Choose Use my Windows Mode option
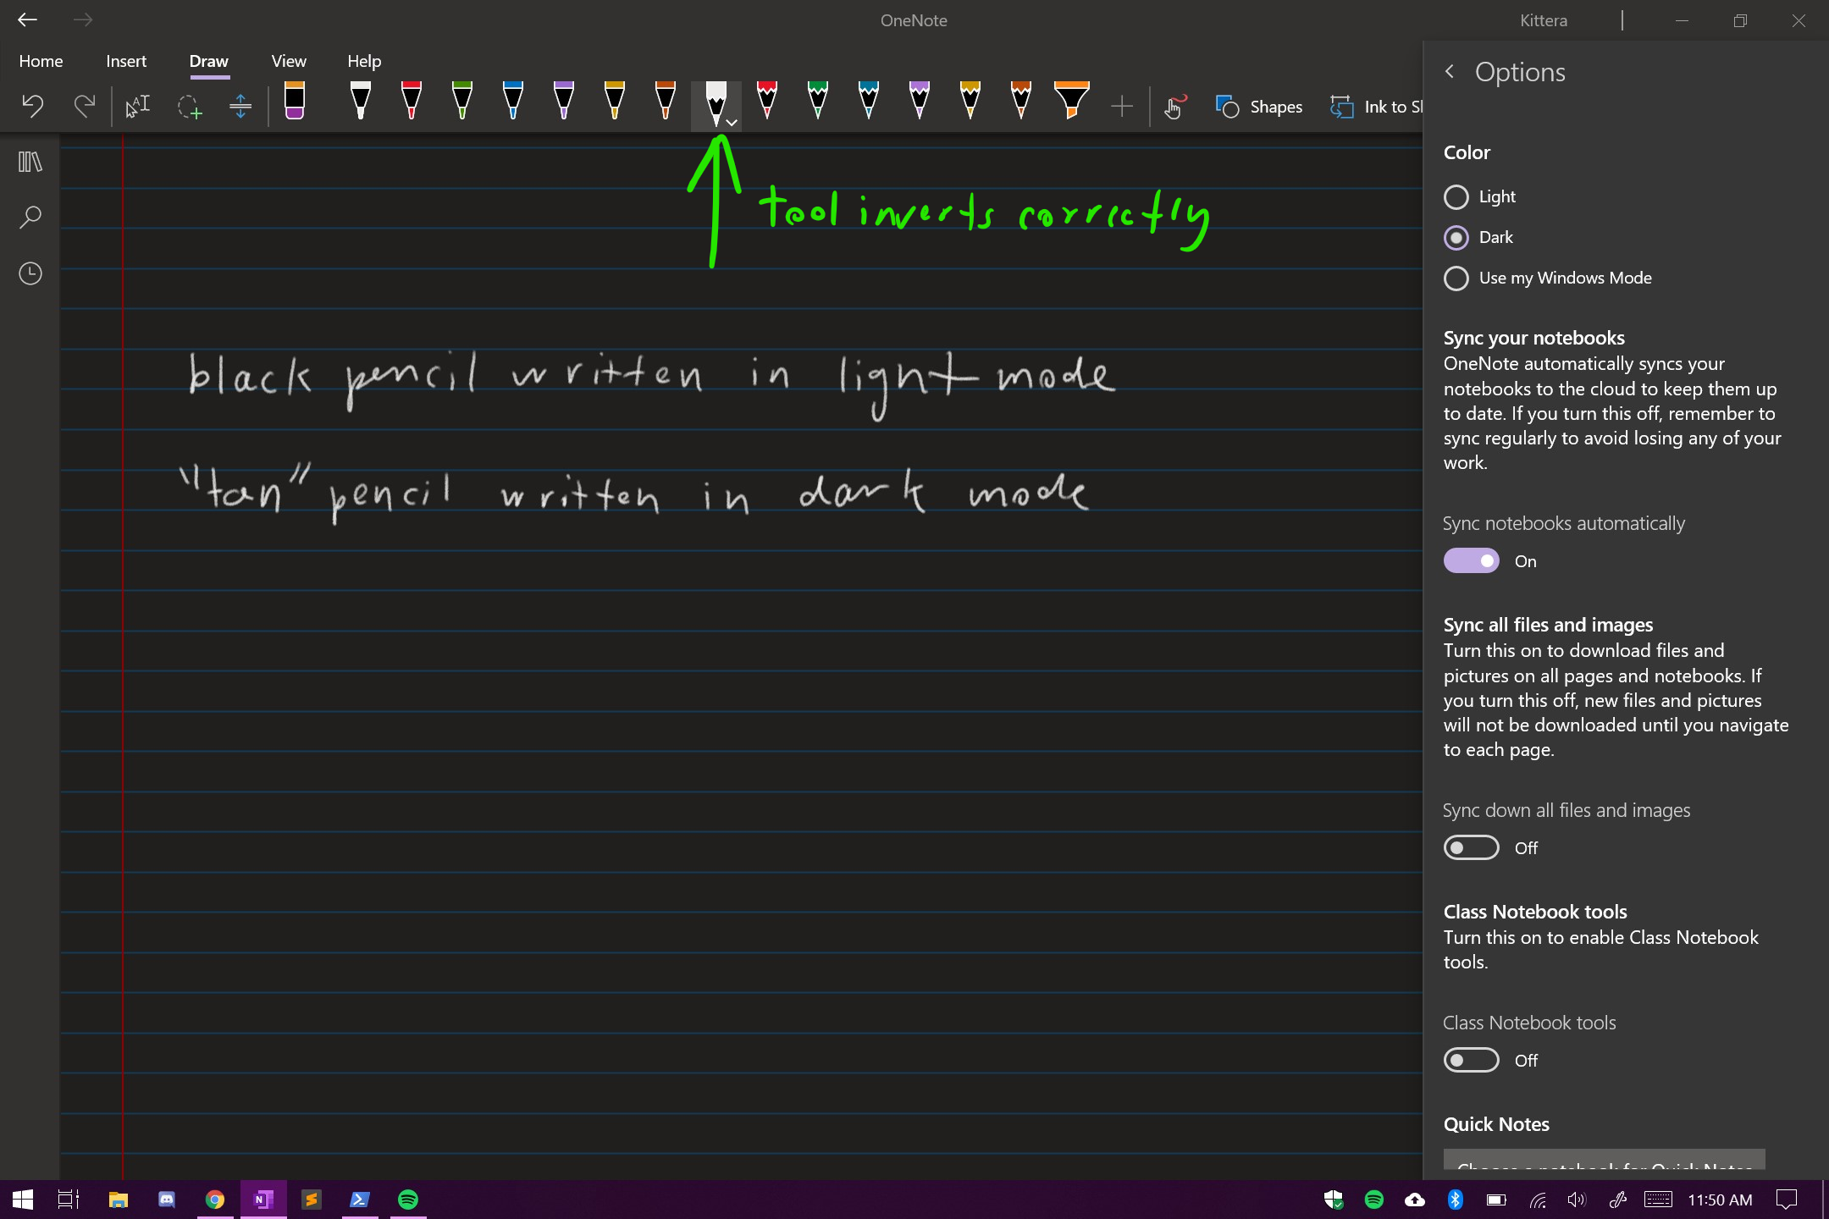 [1456, 279]
